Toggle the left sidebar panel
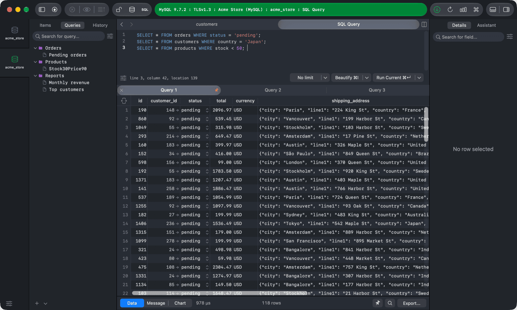The height and width of the screenshot is (310, 517). point(42,10)
